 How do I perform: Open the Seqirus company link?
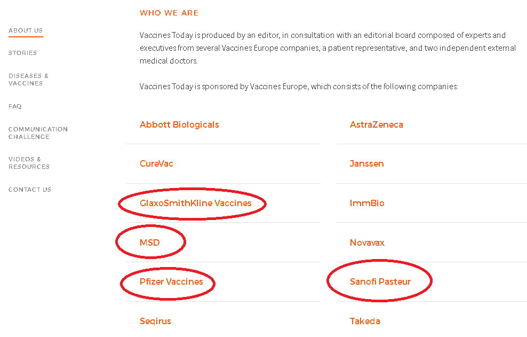point(155,321)
